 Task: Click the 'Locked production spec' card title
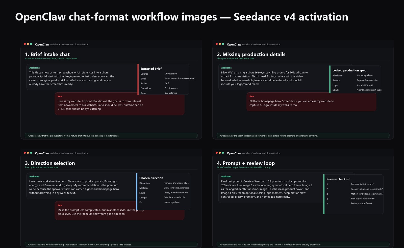point(349,70)
